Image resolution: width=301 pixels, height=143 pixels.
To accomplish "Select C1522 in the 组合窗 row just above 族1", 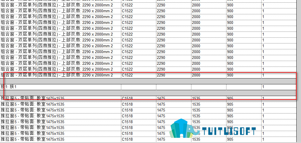I will (x=127, y=75).
